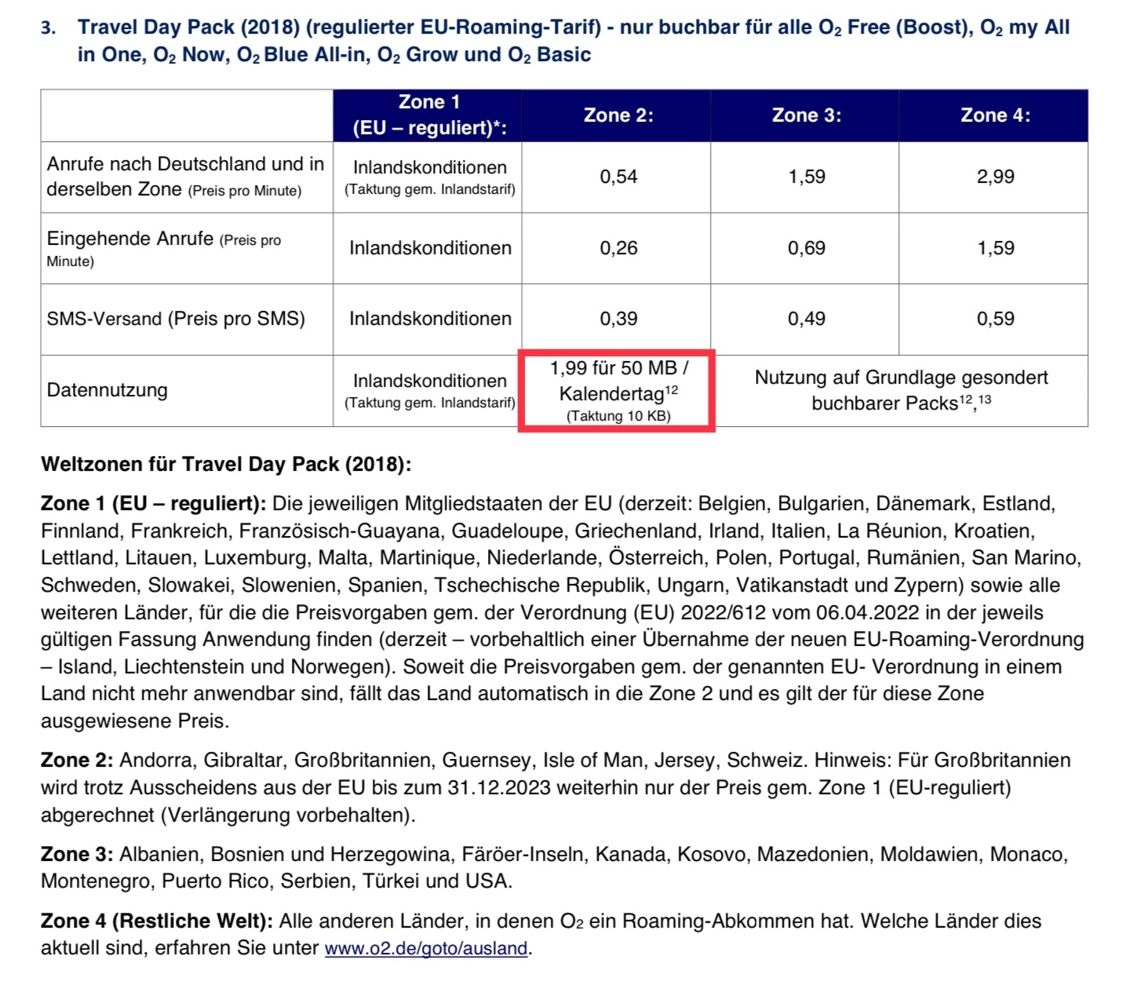Click "Tschechische Republik" in the Zone 1 list
This screenshot has height=1003, width=1129.
pos(540,585)
